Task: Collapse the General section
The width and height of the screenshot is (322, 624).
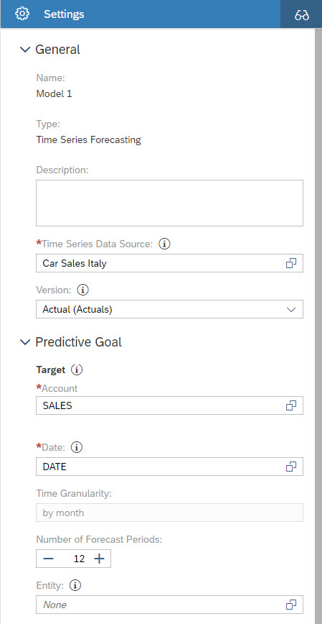Action: click(x=25, y=50)
